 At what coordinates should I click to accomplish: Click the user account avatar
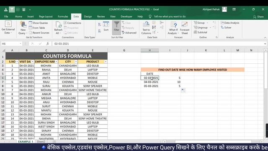point(224,9)
